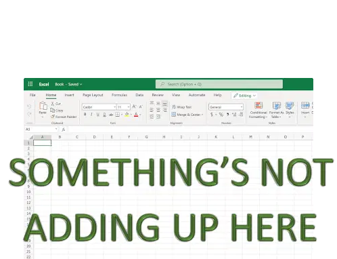Increase font size with larger A icon
The width and height of the screenshot is (337, 259).
coord(134,106)
